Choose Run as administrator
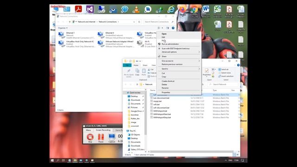This screenshot has width=297, height=167. pyautogui.click(x=179, y=44)
